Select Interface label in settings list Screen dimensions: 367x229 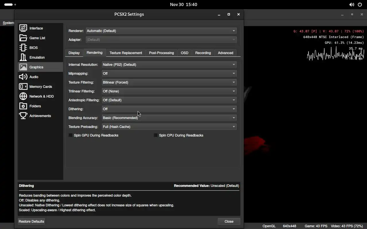pos(36,28)
